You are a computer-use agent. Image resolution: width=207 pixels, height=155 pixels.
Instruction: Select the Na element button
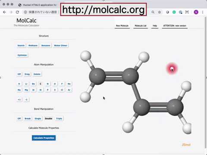coord(19,90)
